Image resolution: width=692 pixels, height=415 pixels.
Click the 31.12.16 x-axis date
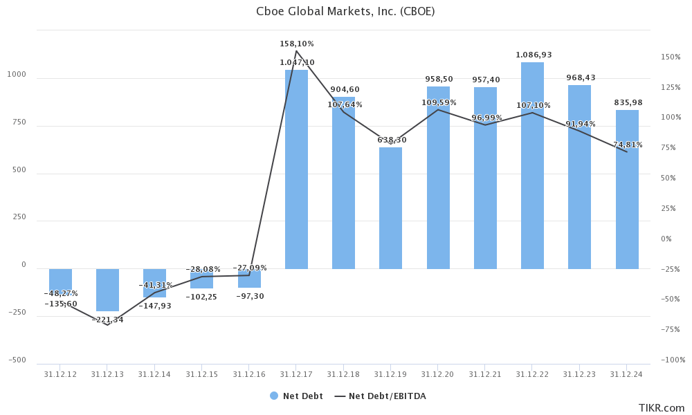tap(249, 374)
